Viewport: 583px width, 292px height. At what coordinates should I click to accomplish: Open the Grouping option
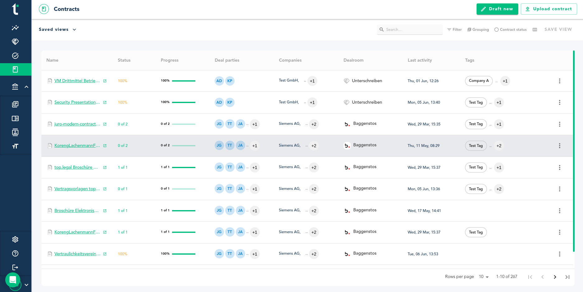point(478,30)
